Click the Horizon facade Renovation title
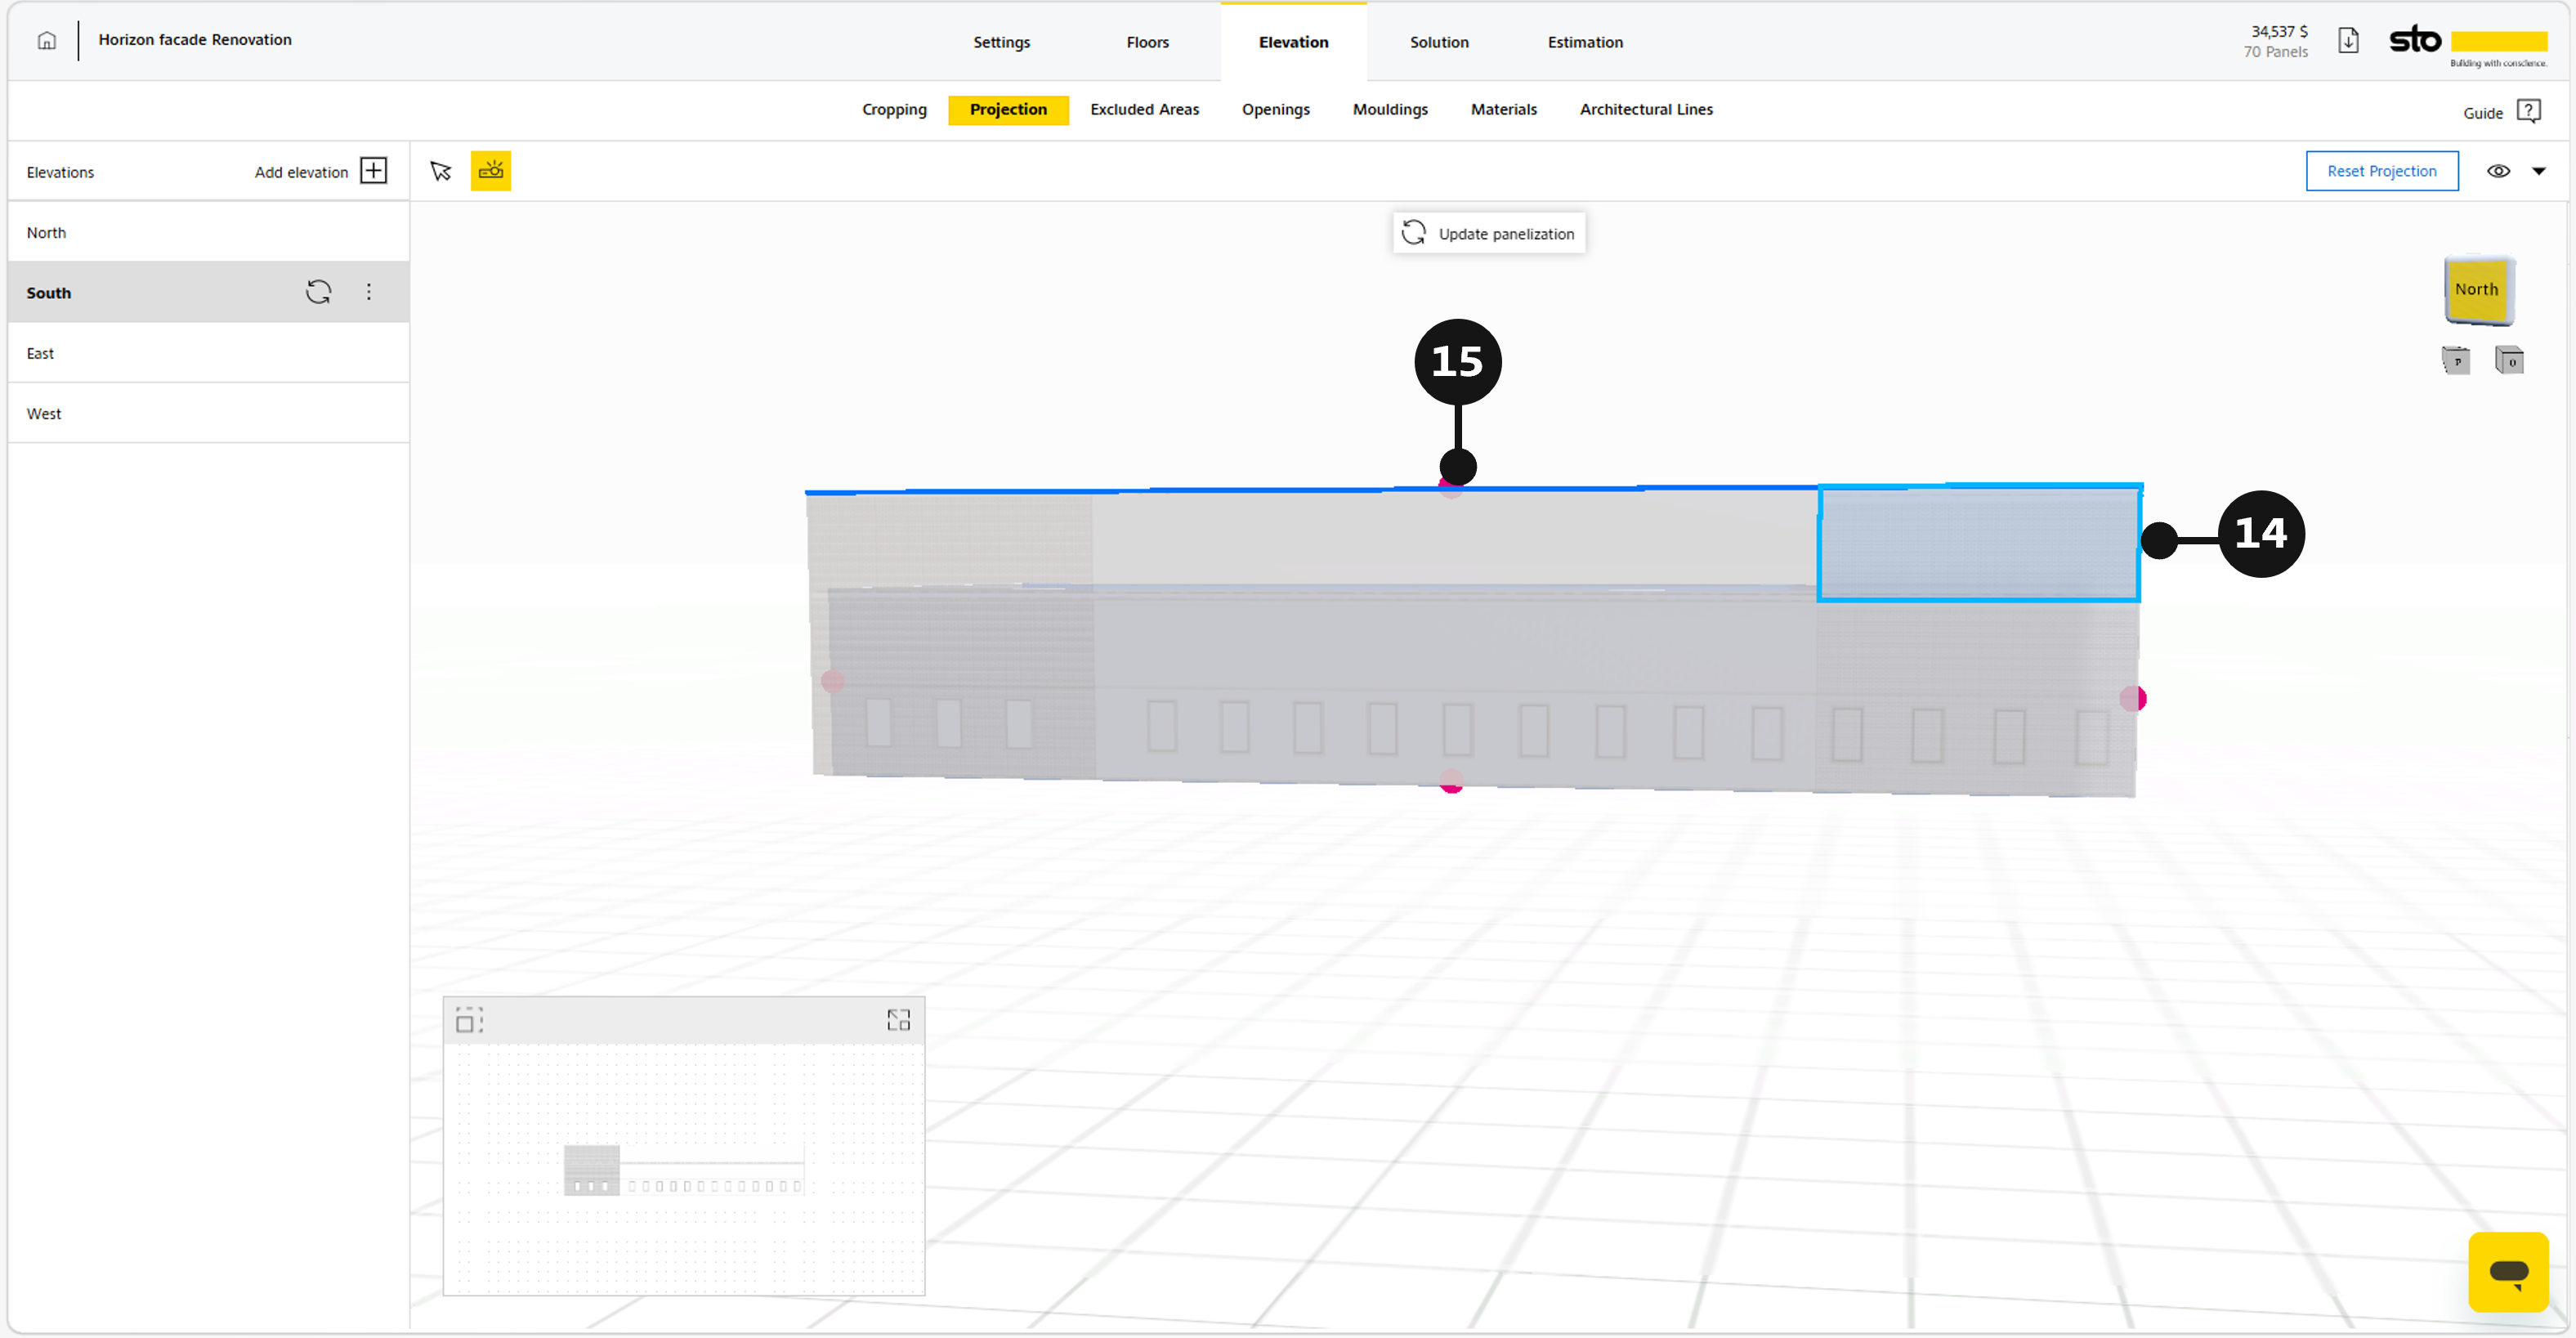The image size is (2576, 1338). [x=195, y=40]
